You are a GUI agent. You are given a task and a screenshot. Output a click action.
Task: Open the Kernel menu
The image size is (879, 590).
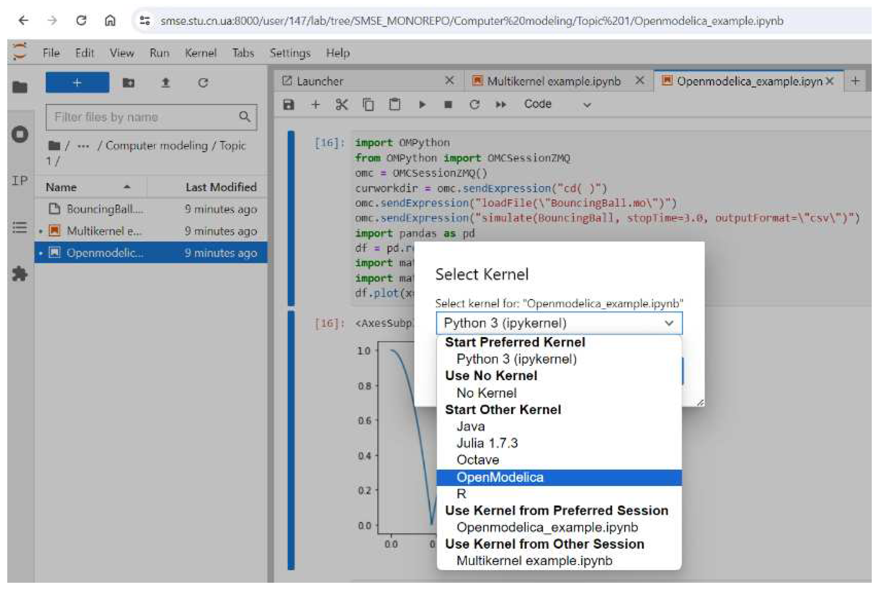point(202,53)
